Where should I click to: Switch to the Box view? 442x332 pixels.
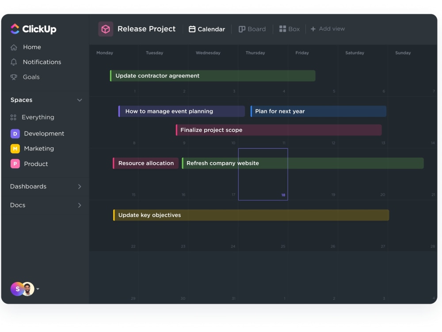(x=290, y=29)
